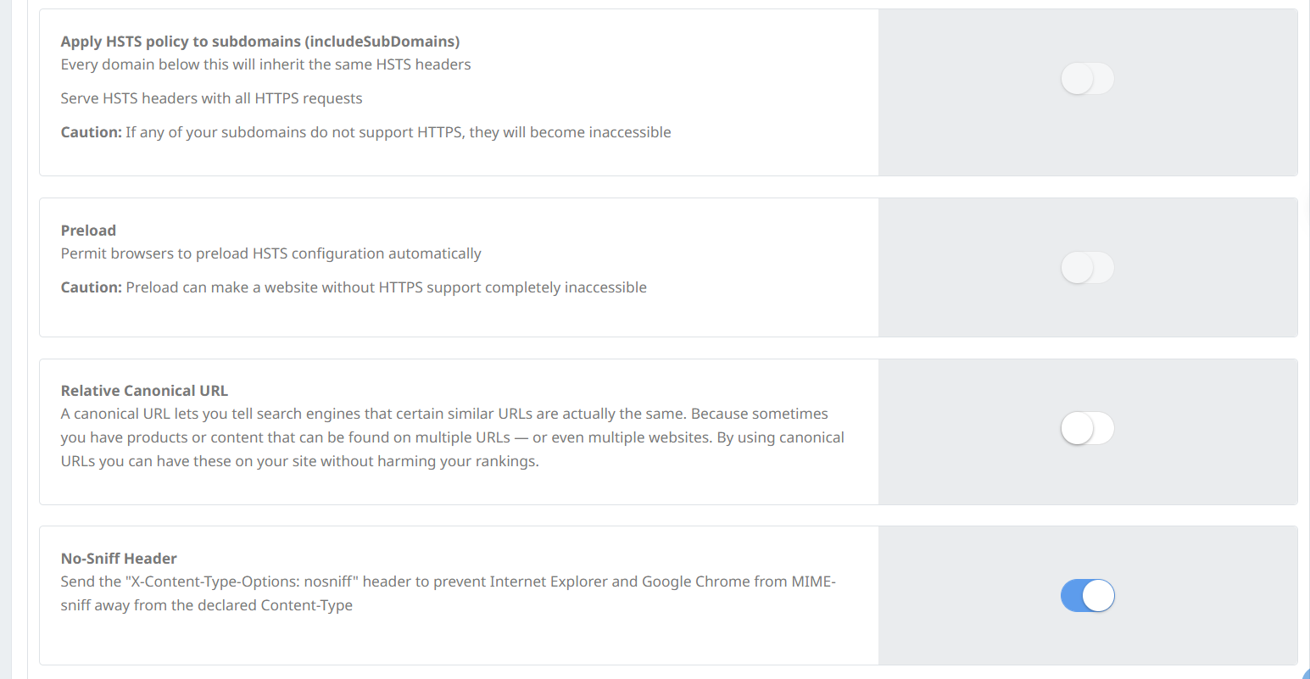Click the Preload completely inaccessible warning sentence

pyautogui.click(x=386, y=287)
